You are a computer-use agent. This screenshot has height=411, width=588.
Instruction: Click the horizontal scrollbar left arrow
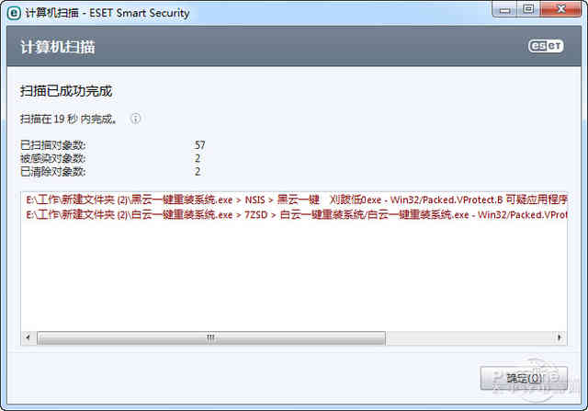pyautogui.click(x=28, y=337)
